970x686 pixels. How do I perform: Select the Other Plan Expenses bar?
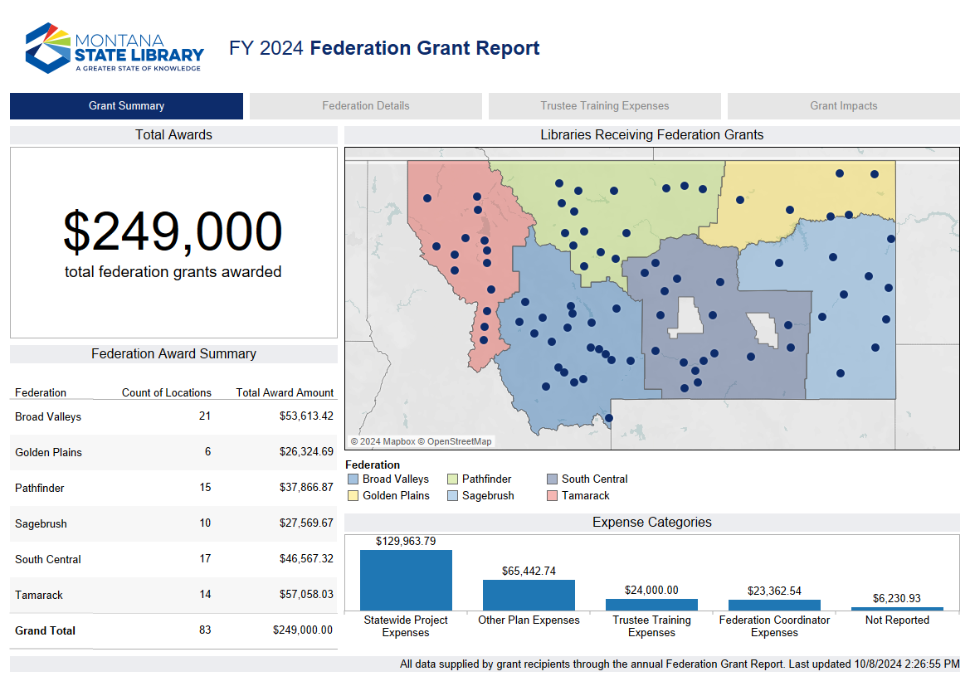pos(529,595)
